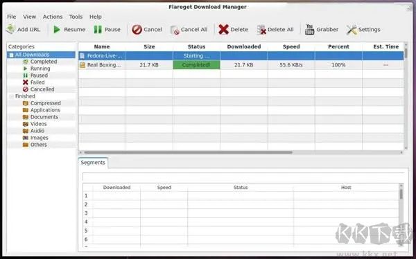
Task: Click the Categories panel heading
Action: 21,46
